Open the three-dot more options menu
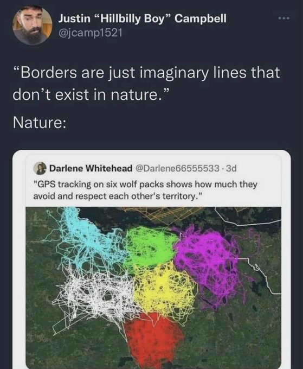 click(283, 18)
